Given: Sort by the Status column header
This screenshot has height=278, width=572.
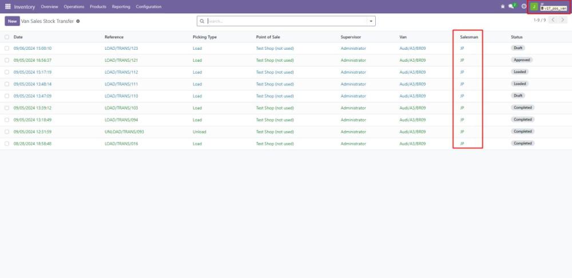Looking at the screenshot, I should (517, 37).
